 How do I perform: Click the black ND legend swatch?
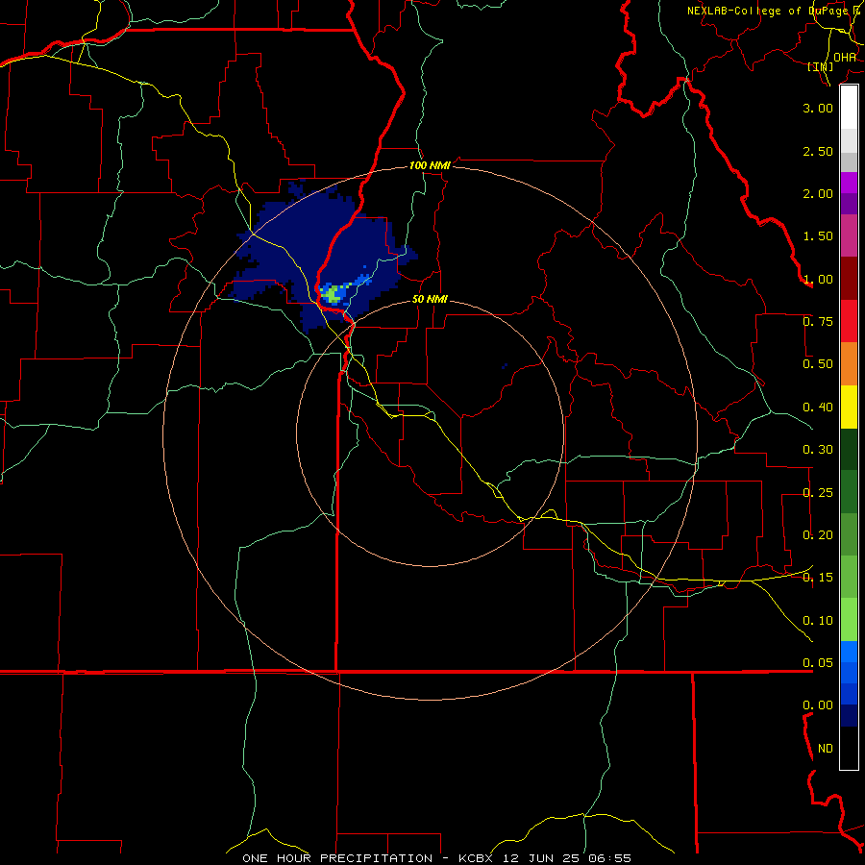click(849, 748)
